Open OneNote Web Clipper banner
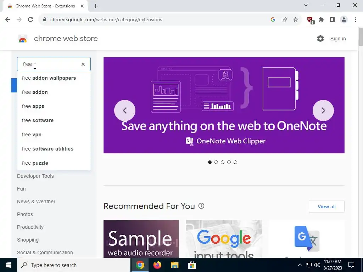 tap(224, 105)
